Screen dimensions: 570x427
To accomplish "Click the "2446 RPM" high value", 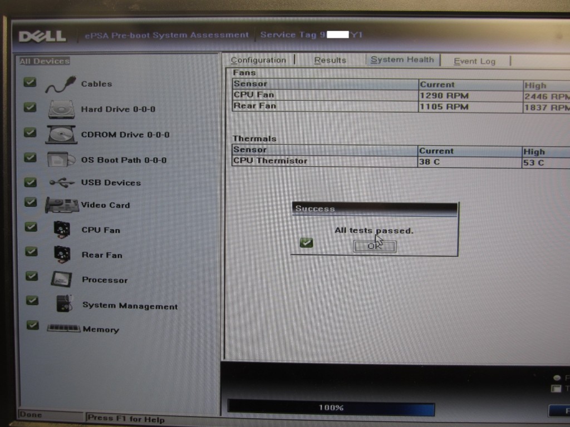I will pyautogui.click(x=547, y=97).
